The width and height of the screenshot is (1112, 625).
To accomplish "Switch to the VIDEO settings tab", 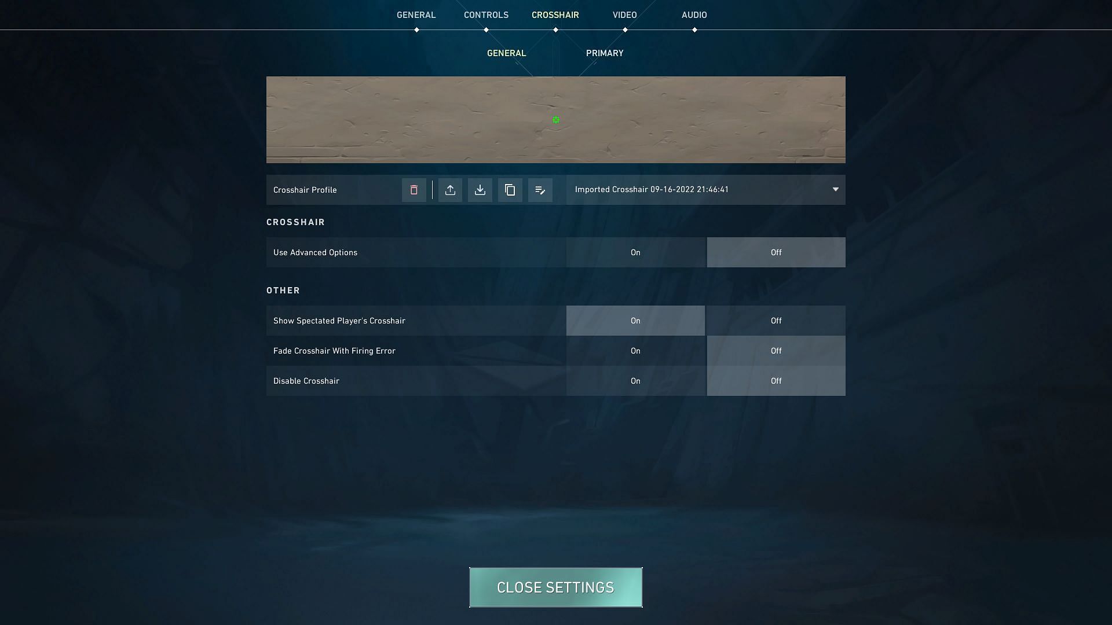I will (625, 14).
